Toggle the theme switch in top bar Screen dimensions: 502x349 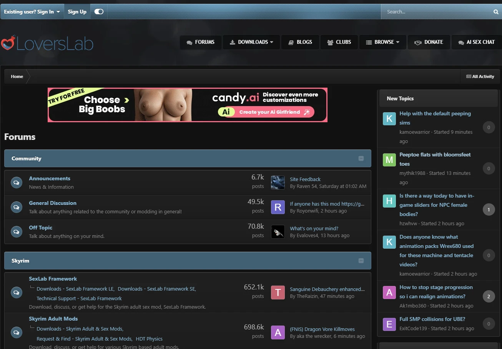point(99,12)
